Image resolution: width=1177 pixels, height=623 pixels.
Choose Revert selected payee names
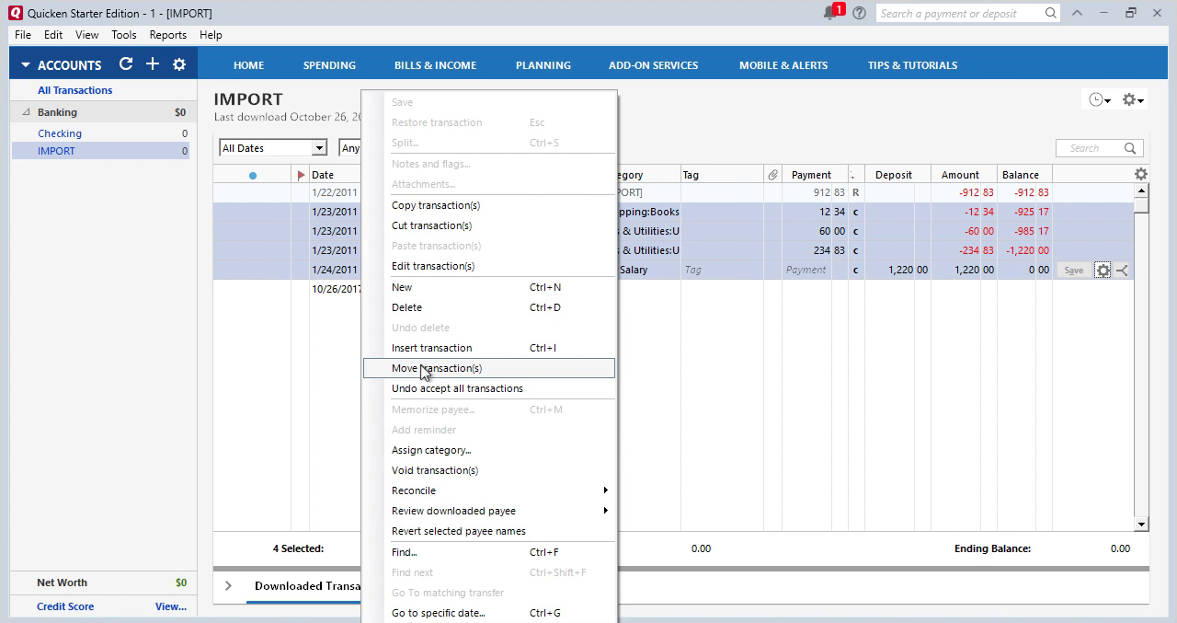point(489,531)
